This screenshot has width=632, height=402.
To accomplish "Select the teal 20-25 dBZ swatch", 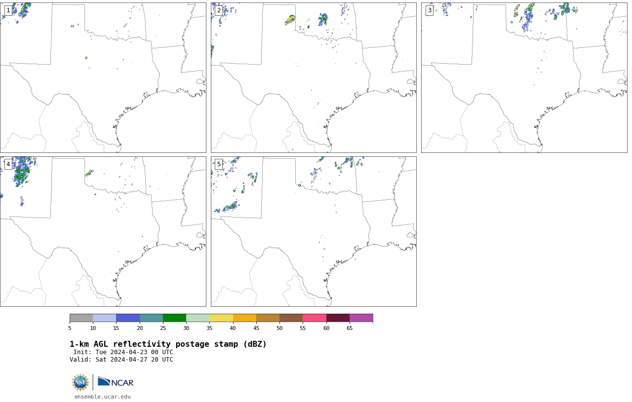I will click(x=151, y=318).
